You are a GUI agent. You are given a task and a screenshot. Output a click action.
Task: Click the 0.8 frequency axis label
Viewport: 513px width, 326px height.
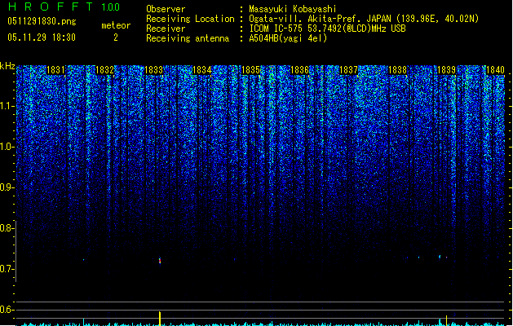click(x=7, y=228)
